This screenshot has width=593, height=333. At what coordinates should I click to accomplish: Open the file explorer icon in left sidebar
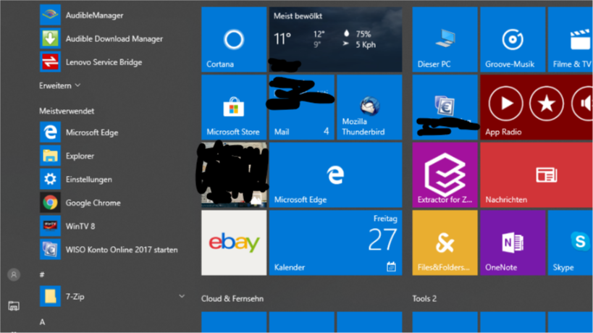click(x=14, y=305)
